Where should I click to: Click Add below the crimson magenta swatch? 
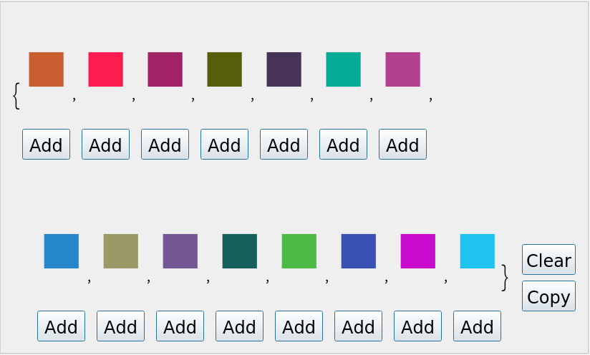point(165,145)
